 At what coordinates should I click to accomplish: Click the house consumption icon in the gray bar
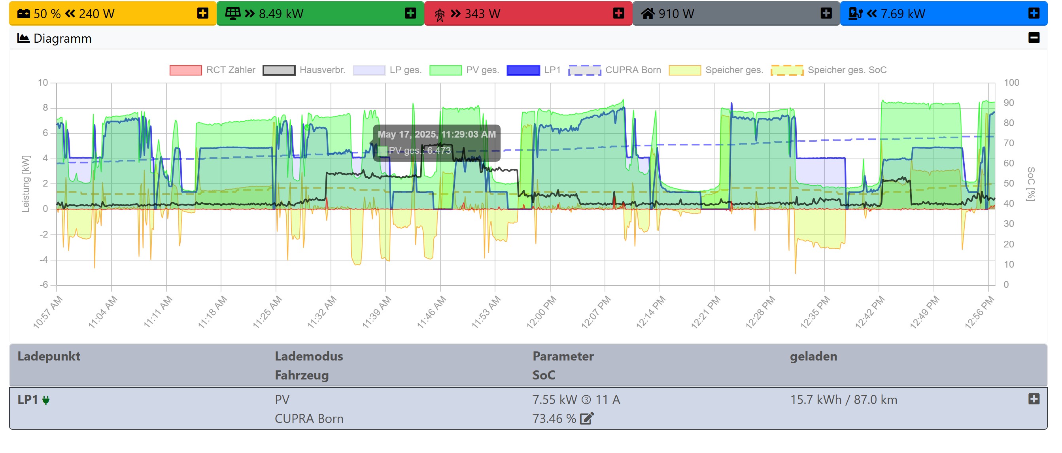[647, 13]
